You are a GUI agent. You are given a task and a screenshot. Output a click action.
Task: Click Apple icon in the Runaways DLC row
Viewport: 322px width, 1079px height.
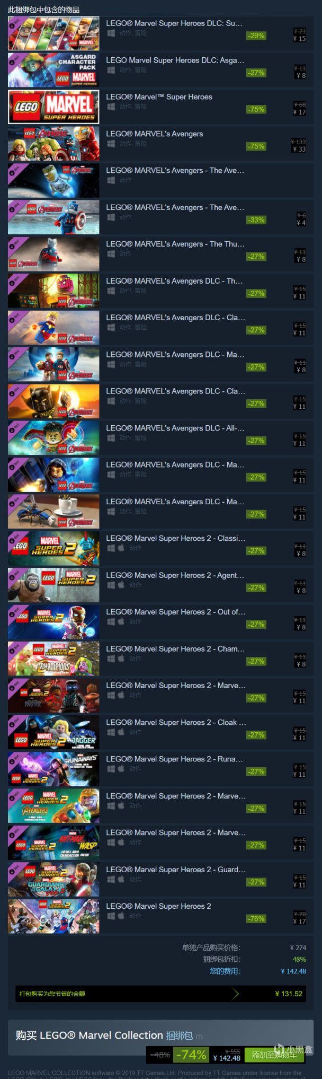tap(121, 768)
